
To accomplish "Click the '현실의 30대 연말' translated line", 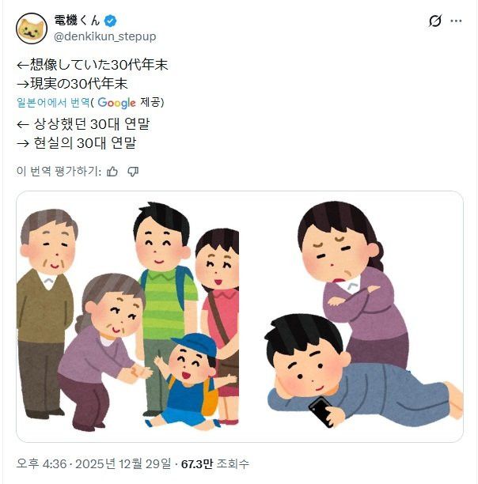I will point(85,143).
